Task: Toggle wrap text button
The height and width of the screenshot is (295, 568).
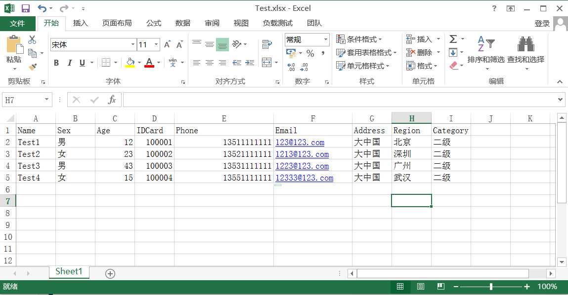Action: click(x=267, y=44)
